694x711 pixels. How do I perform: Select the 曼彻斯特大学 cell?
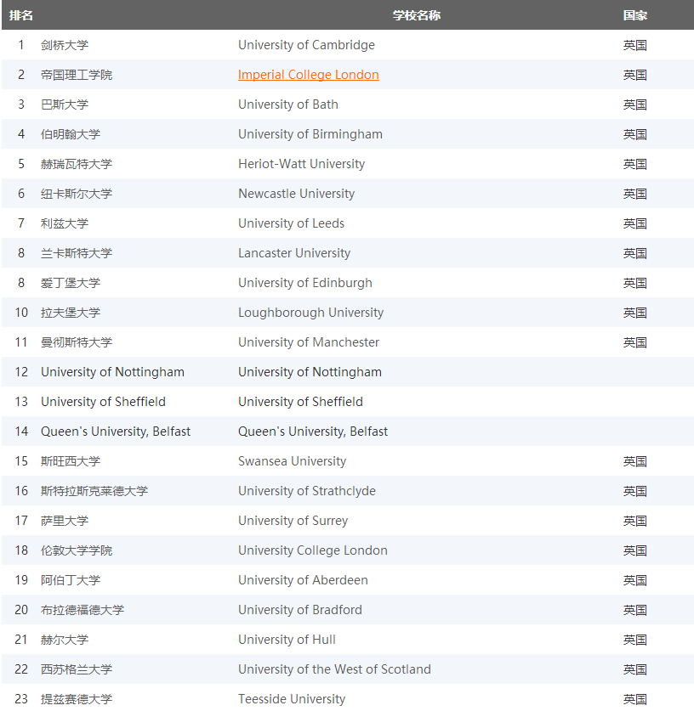(x=77, y=342)
